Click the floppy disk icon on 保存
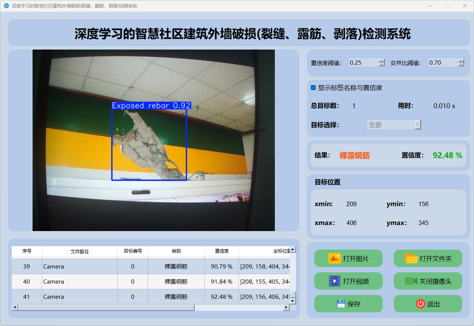Image resolution: width=474 pixels, height=326 pixels. pyautogui.click(x=341, y=304)
